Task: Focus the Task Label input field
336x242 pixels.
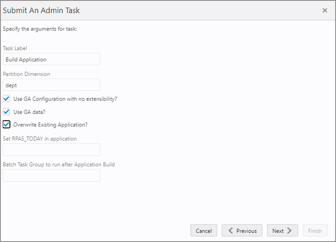Action: [52, 59]
